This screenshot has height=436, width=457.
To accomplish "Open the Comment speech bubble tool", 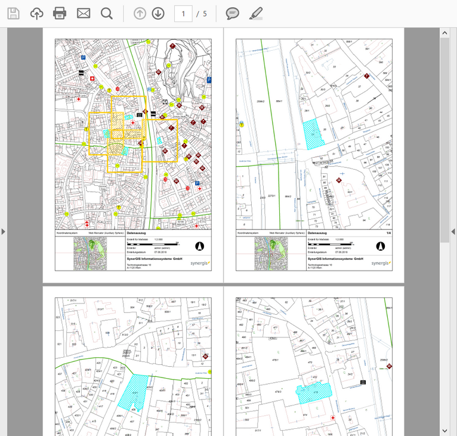I will (x=233, y=13).
